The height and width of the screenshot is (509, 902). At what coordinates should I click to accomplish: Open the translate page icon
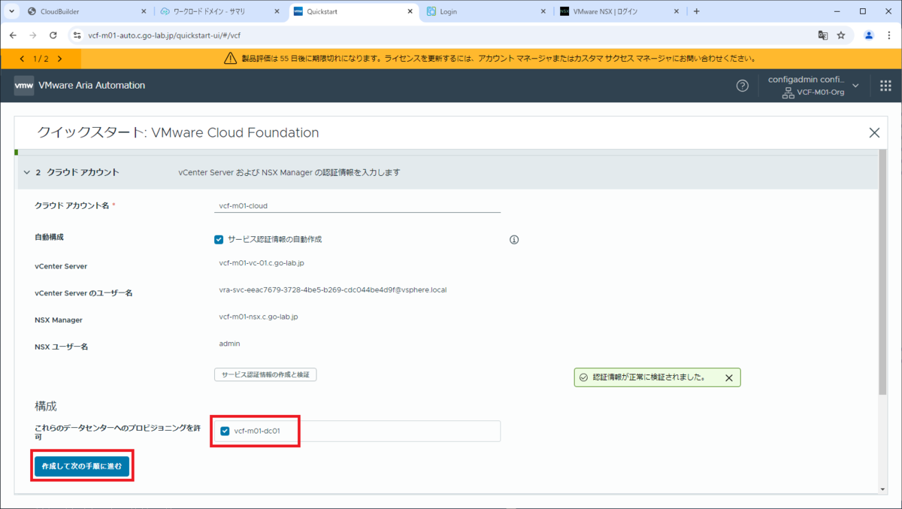click(x=823, y=35)
